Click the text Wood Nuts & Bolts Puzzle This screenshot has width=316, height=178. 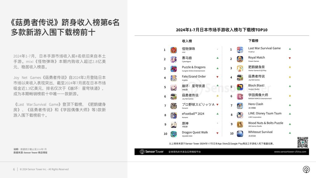266,123
